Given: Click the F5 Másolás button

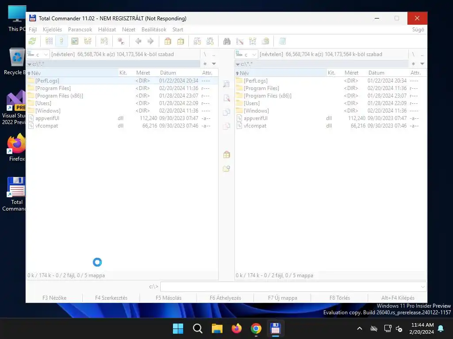Looking at the screenshot, I should coord(169,298).
